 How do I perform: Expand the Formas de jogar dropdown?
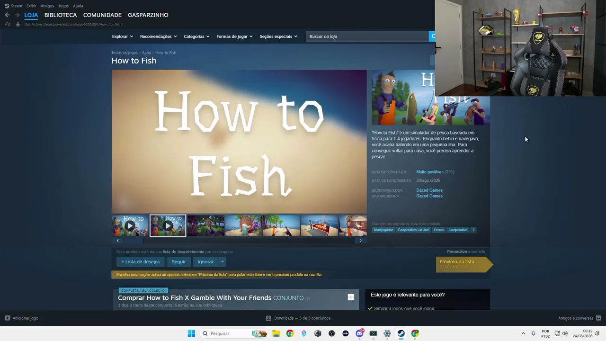click(234, 36)
